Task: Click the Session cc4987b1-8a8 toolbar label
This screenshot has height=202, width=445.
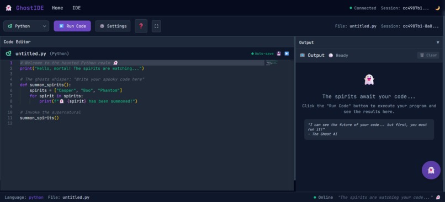Action: [x=410, y=26]
